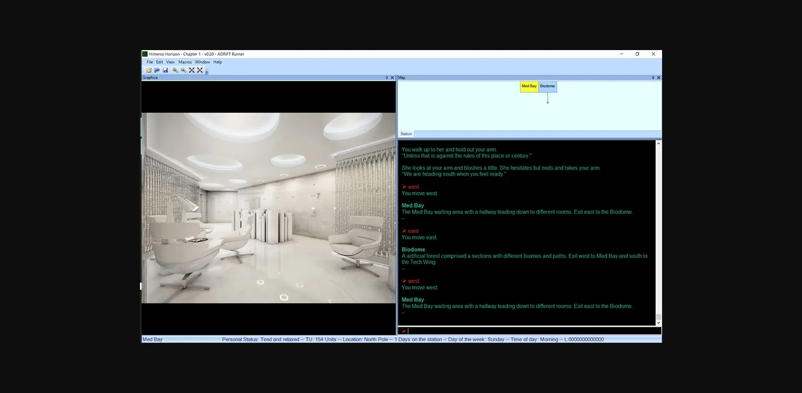Expand the toolbar options overflow arrow
This screenshot has width=802, height=393.
coord(207,72)
